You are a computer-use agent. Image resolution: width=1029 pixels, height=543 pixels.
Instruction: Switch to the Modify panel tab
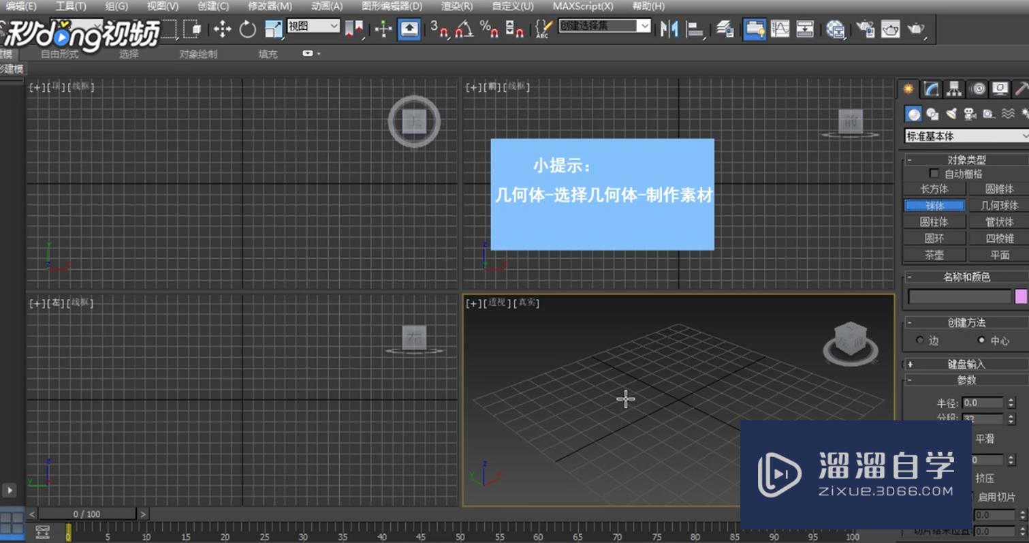[931, 89]
